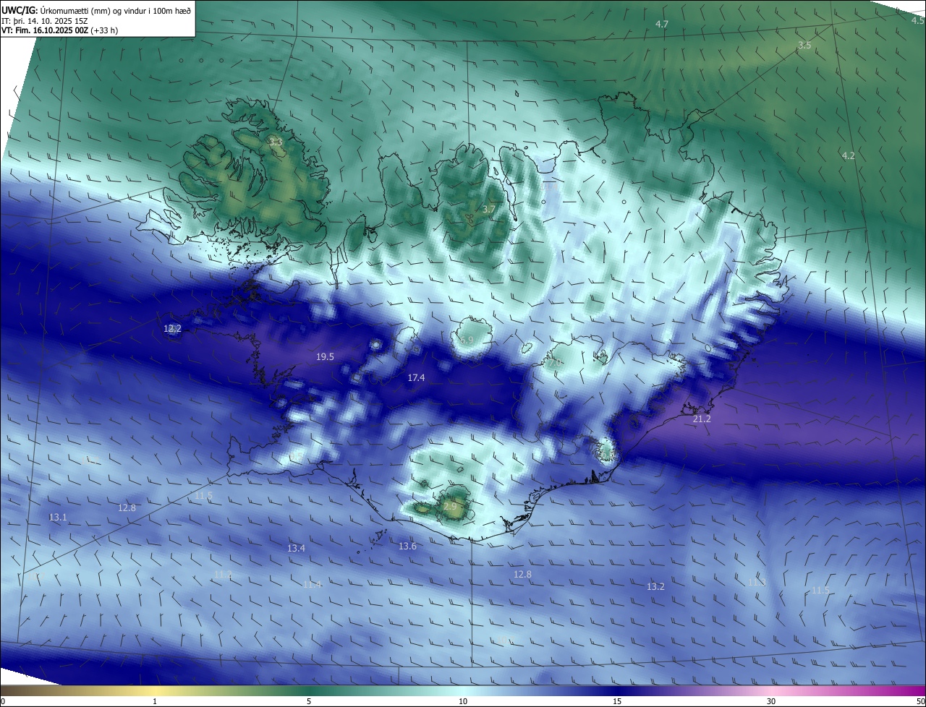Click the 13.4 value label
Viewport: 926px width, 707px height.
coord(296,549)
